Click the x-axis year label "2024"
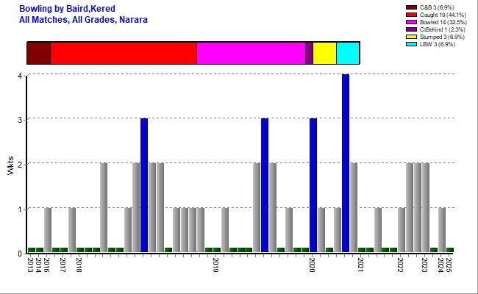The width and height of the screenshot is (478, 294). pyautogui.click(x=440, y=265)
